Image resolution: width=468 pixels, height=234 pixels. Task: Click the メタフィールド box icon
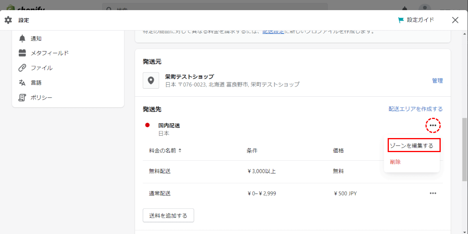point(22,53)
